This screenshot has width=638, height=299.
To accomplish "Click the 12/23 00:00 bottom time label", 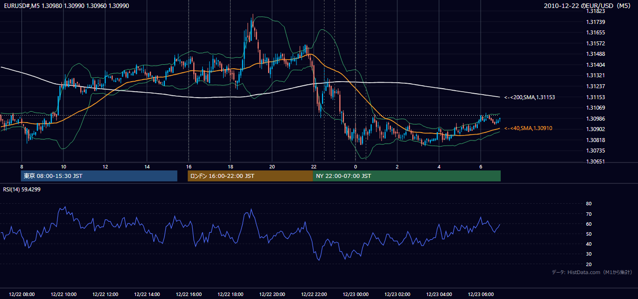I will point(355,295).
